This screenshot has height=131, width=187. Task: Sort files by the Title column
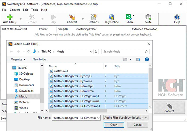131,66
